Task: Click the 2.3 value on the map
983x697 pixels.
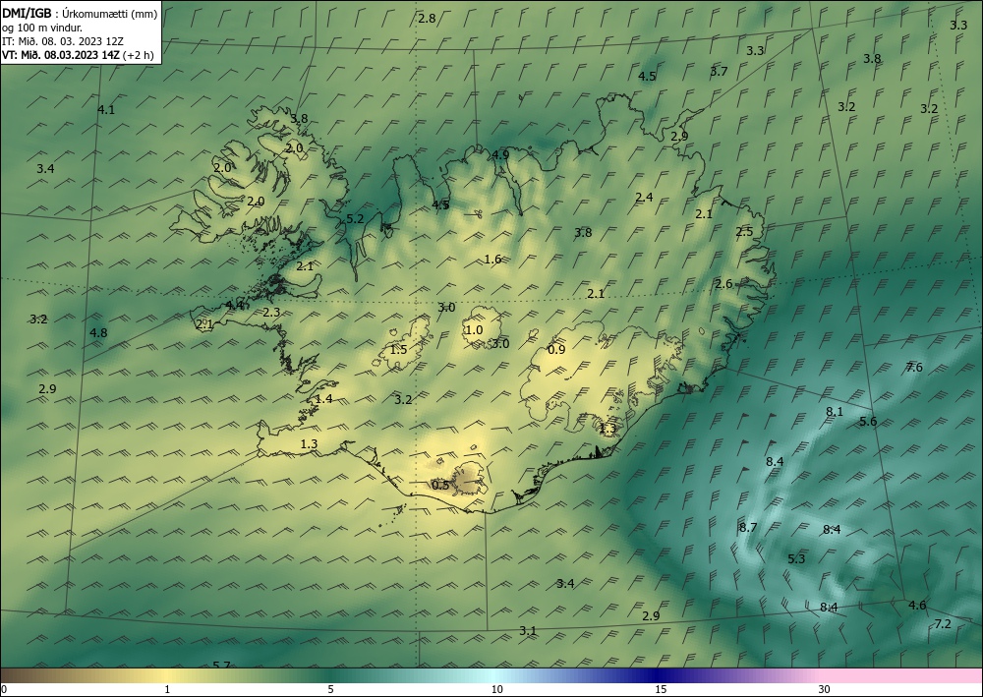Action: coord(271,313)
